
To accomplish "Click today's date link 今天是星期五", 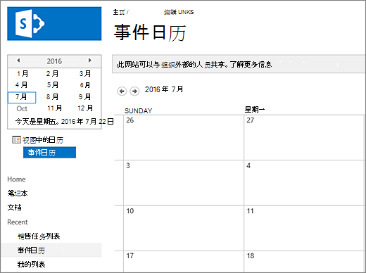I will pyautogui.click(x=64, y=122).
